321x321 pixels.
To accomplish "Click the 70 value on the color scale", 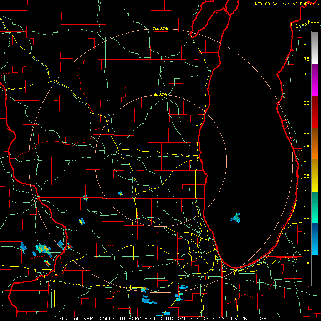I will tap(306, 74).
